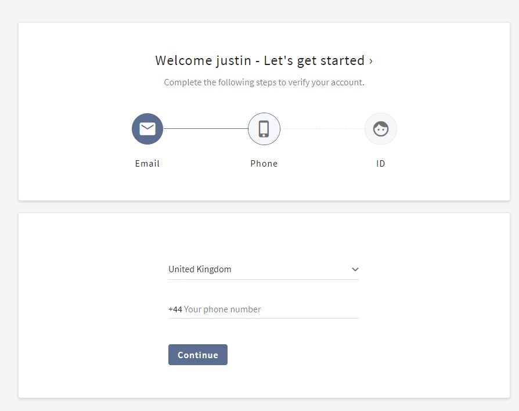Select the "Phone" step label

tap(264, 164)
